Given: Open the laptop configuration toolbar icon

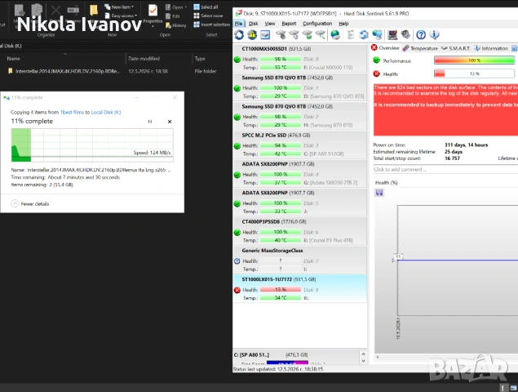Looking at the screenshot, I should 392,35.
